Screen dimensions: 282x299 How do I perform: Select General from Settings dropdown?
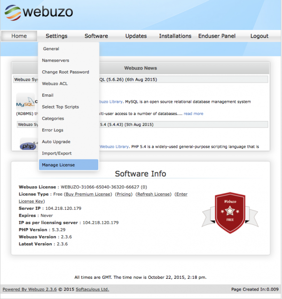point(69,49)
